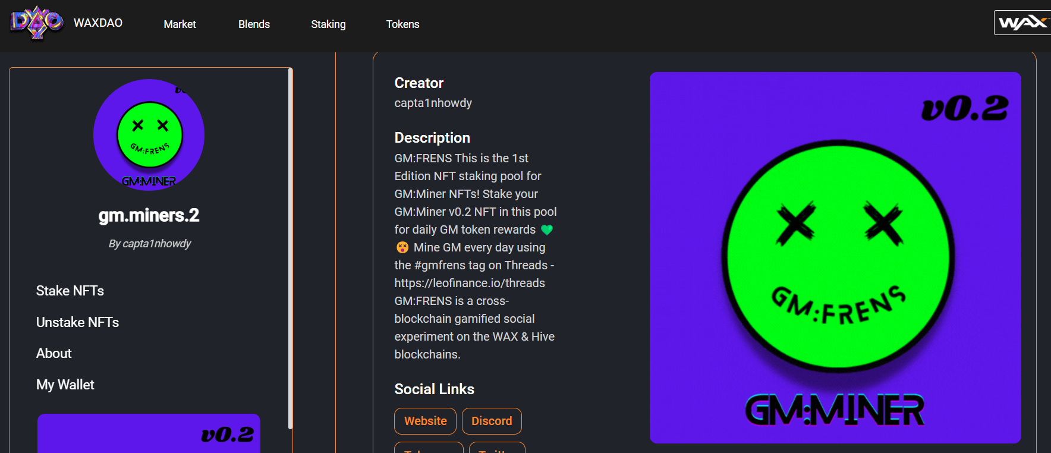Click the By capta1nhowdy author line

click(150, 244)
